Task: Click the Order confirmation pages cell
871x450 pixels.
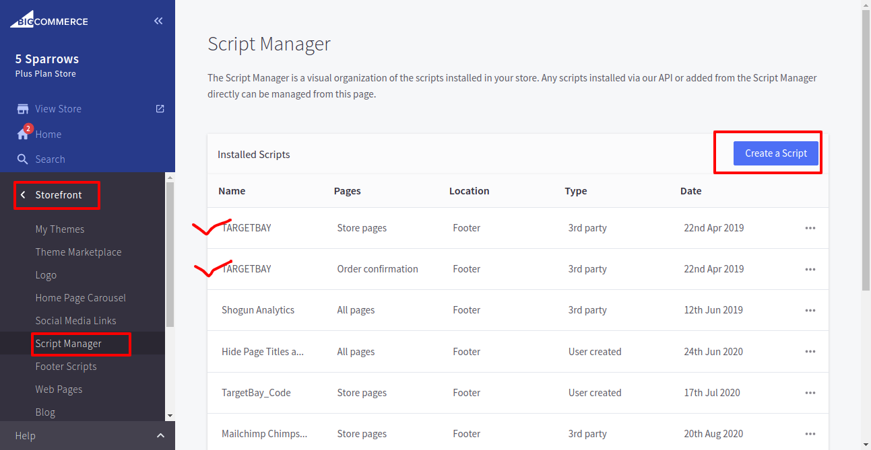Action: [378, 269]
